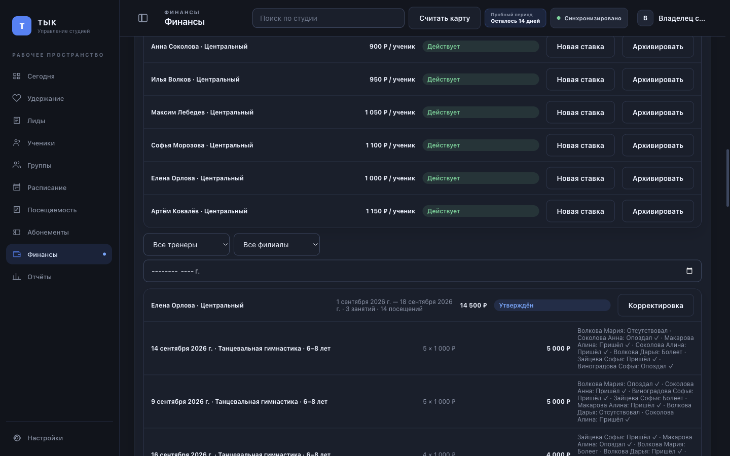Click Новая ставка for Артём Ковалёв
The width and height of the screenshot is (730, 456).
tap(580, 211)
